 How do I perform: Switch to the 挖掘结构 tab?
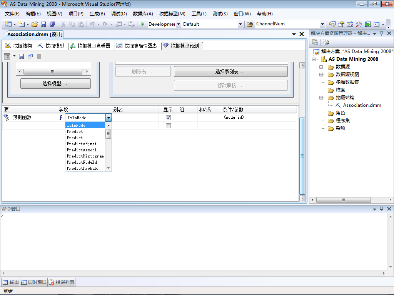click(x=18, y=46)
